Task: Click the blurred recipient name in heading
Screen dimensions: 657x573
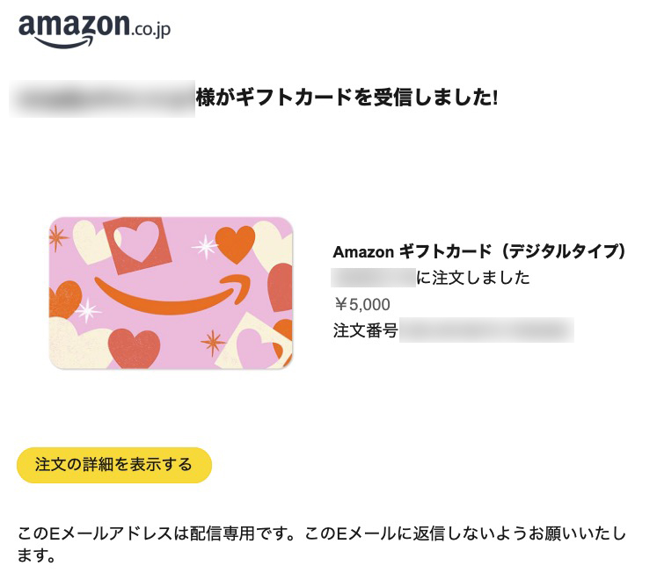Action: (102, 98)
